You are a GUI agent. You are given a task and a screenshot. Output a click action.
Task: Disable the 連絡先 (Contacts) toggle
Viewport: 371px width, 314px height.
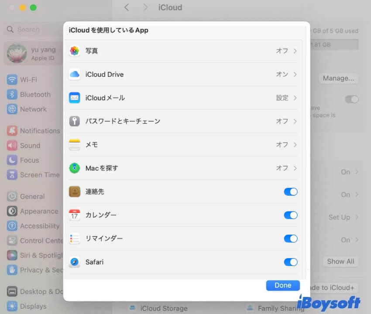click(290, 192)
